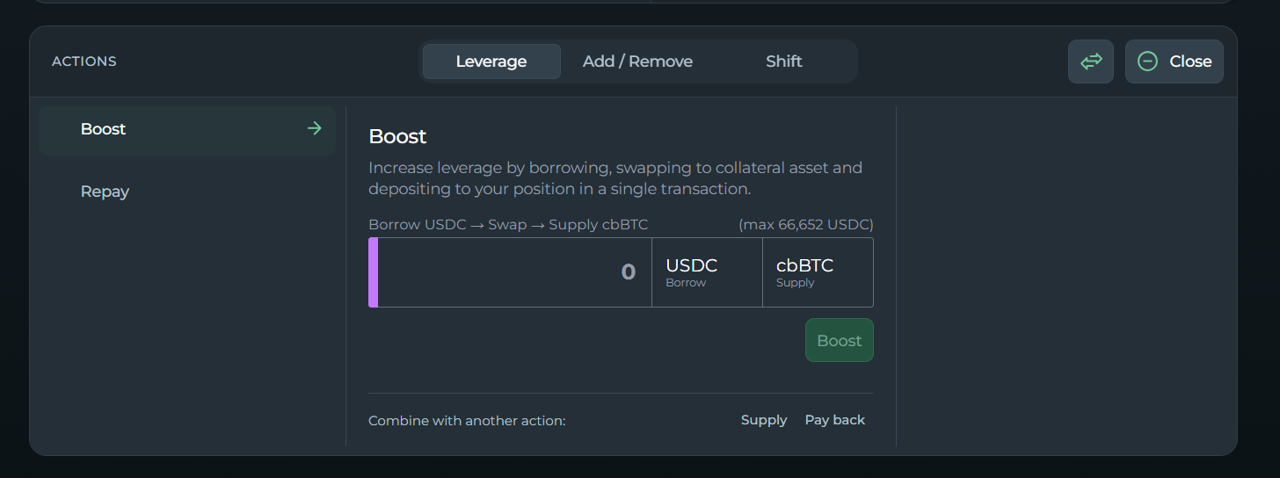Click the "Combine with another action" label
The width and height of the screenshot is (1280, 478).
pos(467,421)
